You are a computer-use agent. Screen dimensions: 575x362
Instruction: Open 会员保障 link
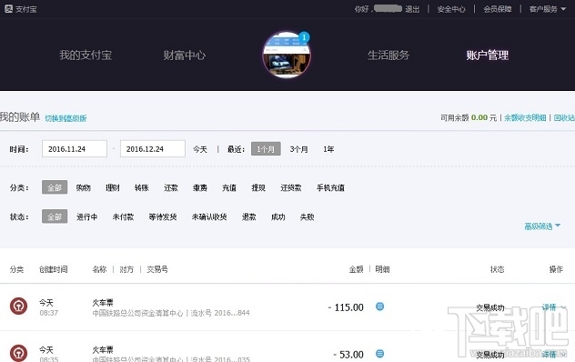click(498, 9)
